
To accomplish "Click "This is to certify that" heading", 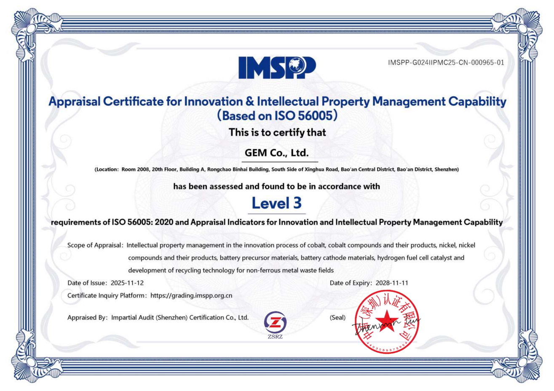I will (x=277, y=132).
